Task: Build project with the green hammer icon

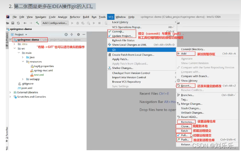Action: tap(37, 23)
